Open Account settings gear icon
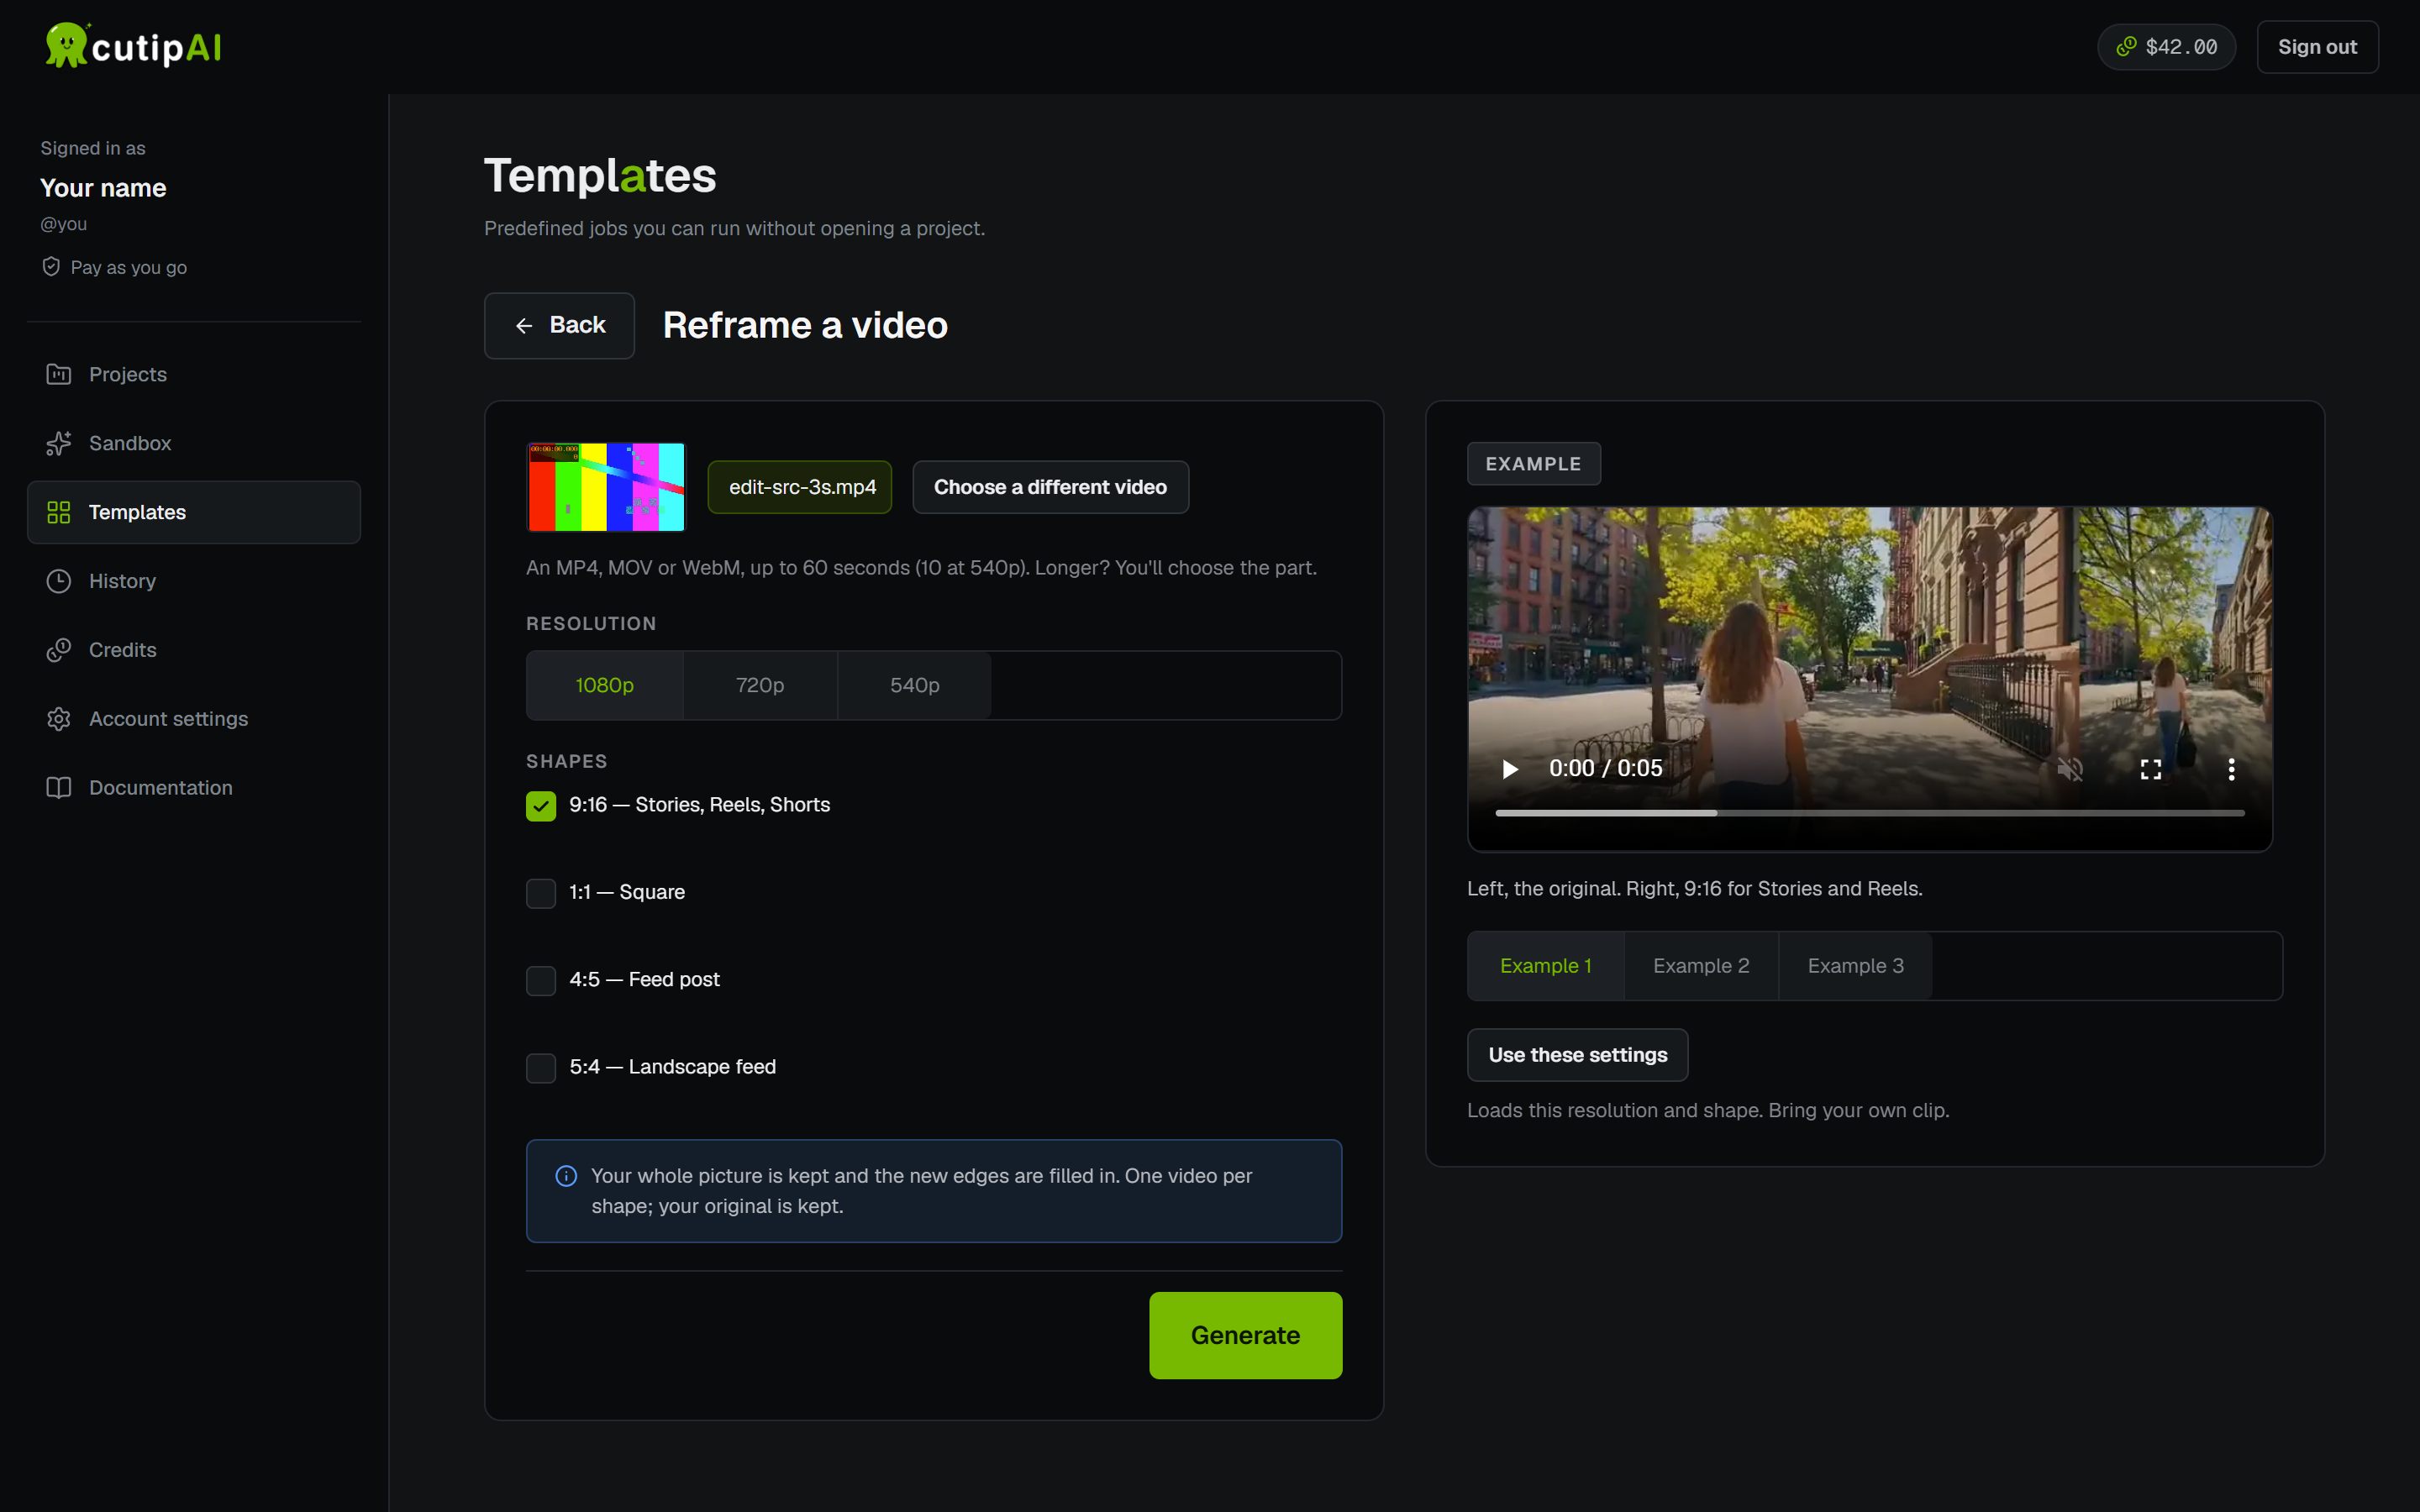Viewport: 2420px width, 1512px height. click(59, 719)
